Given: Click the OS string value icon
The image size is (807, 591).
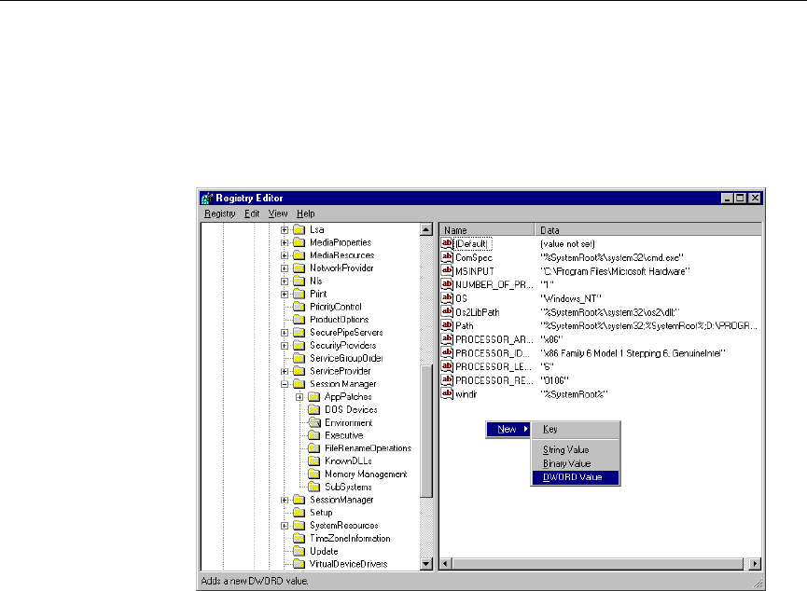Looking at the screenshot, I should pos(447,297).
